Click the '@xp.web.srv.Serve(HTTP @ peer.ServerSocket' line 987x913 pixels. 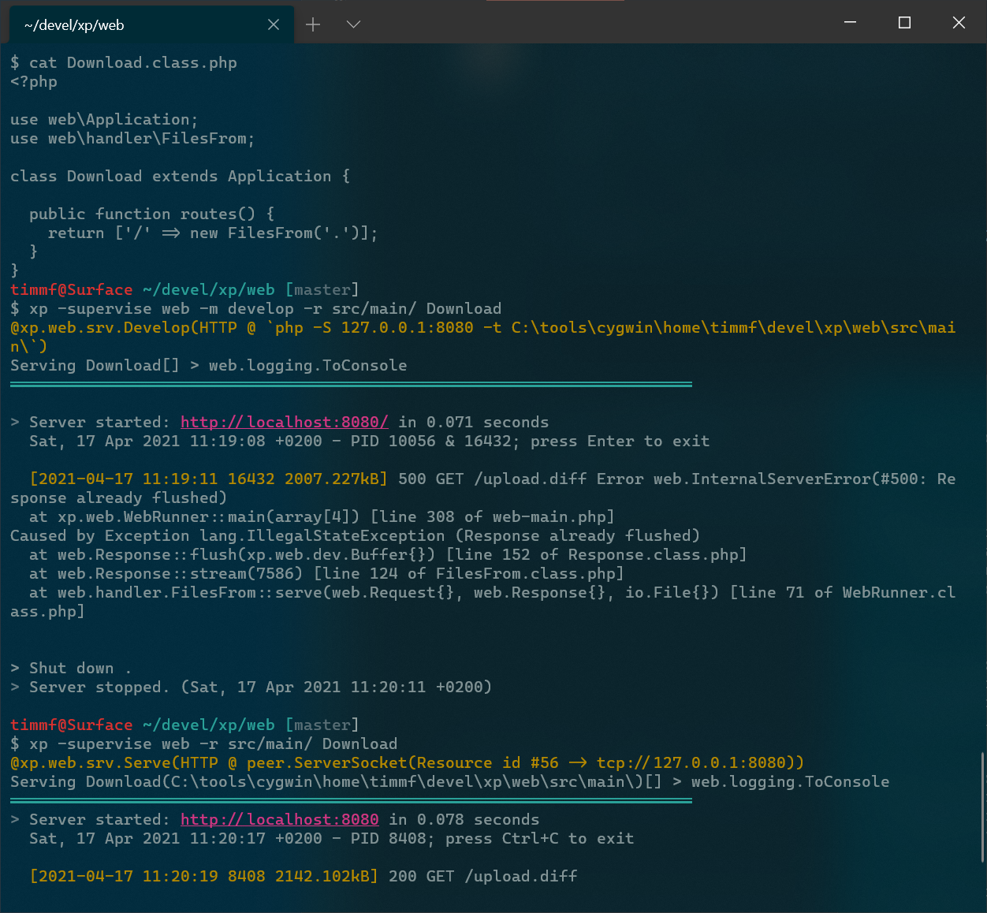[x=408, y=762]
